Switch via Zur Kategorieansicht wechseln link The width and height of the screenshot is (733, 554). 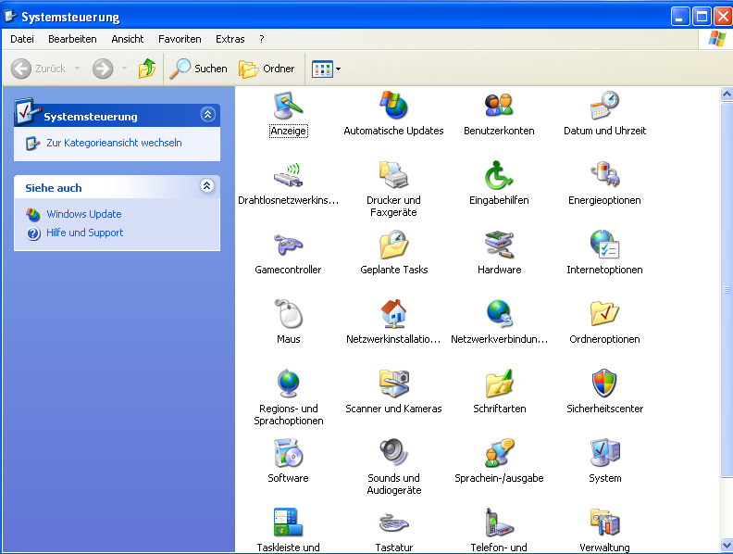114,144
